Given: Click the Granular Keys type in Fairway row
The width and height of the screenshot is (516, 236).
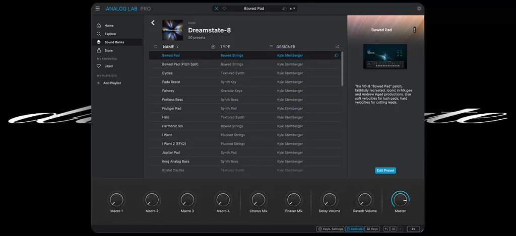Looking at the screenshot, I should [x=231, y=91].
